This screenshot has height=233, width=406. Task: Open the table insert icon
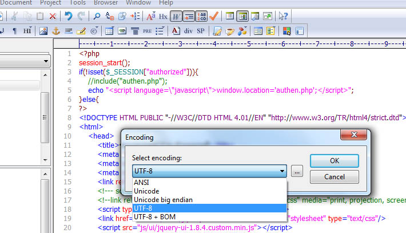point(109,31)
